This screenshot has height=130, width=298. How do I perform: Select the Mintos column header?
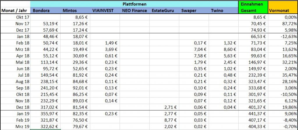75,10
